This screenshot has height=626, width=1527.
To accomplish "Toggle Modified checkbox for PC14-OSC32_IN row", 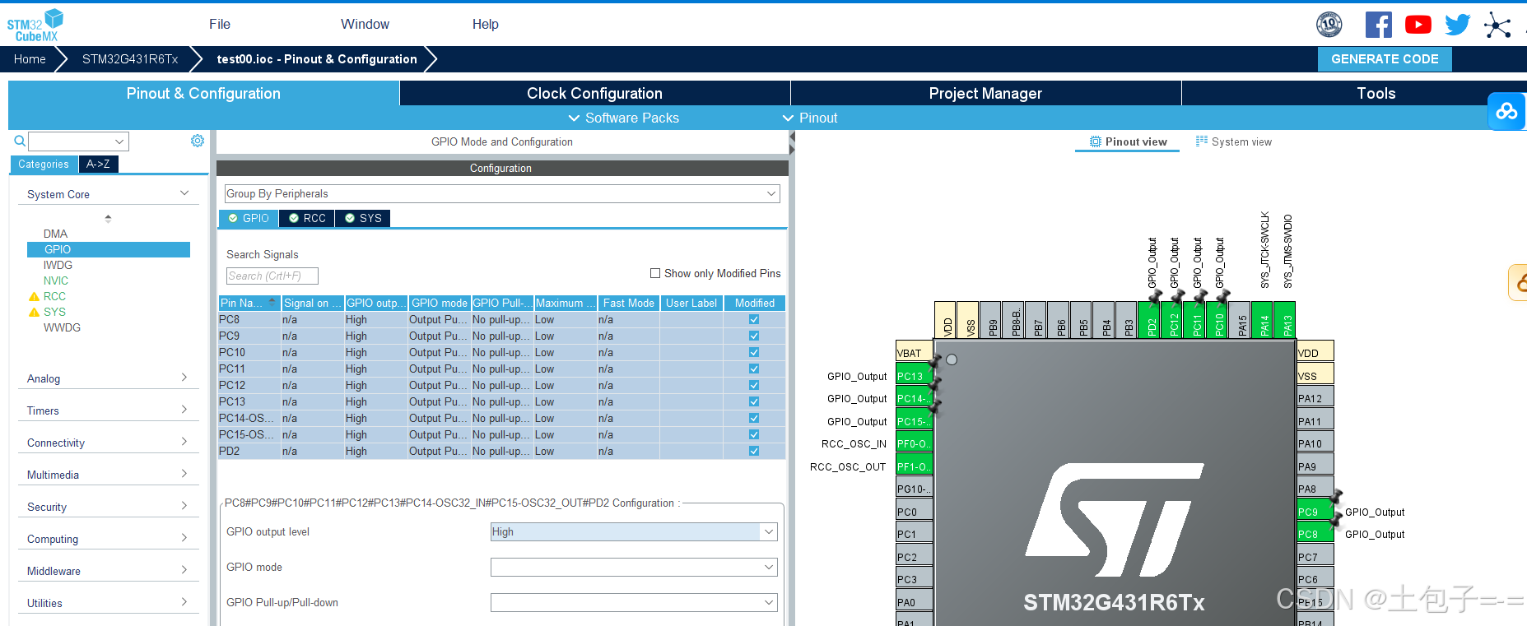I will pos(754,418).
